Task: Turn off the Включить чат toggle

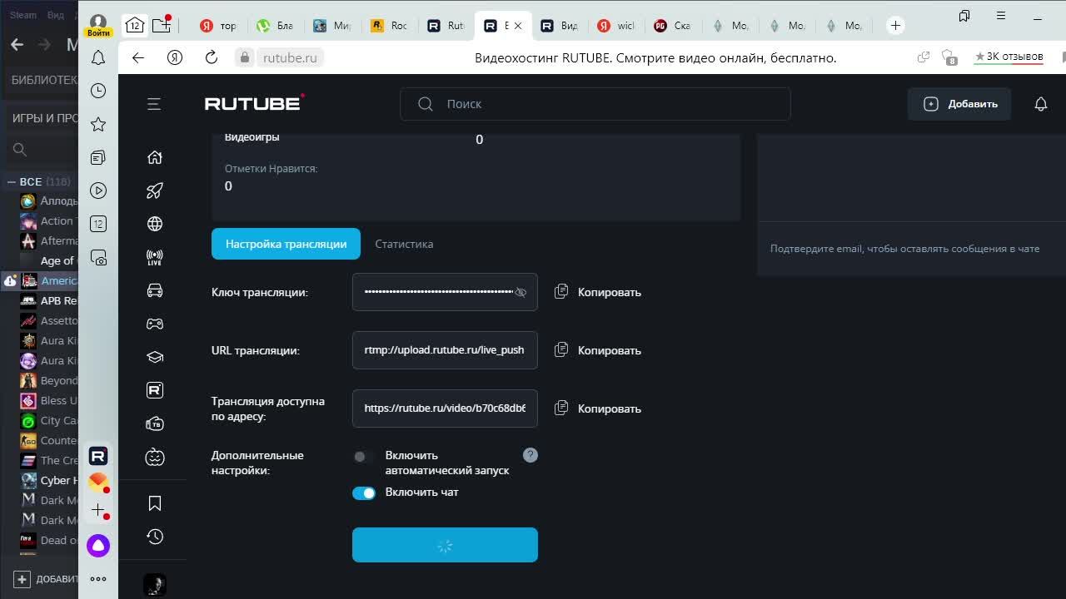Action: point(364,493)
